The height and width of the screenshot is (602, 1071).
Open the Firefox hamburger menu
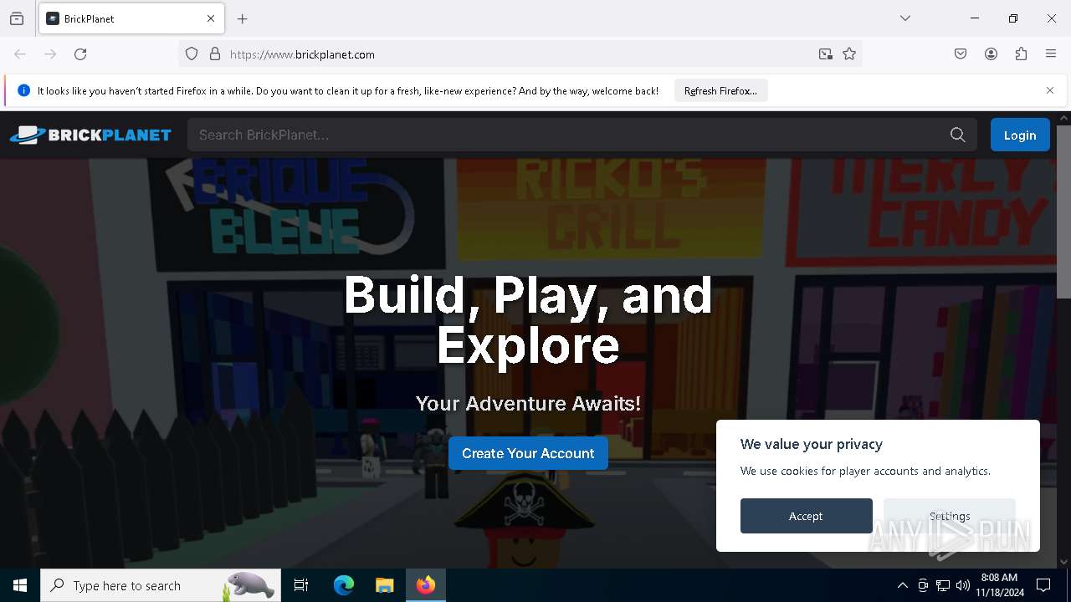[x=1051, y=54]
